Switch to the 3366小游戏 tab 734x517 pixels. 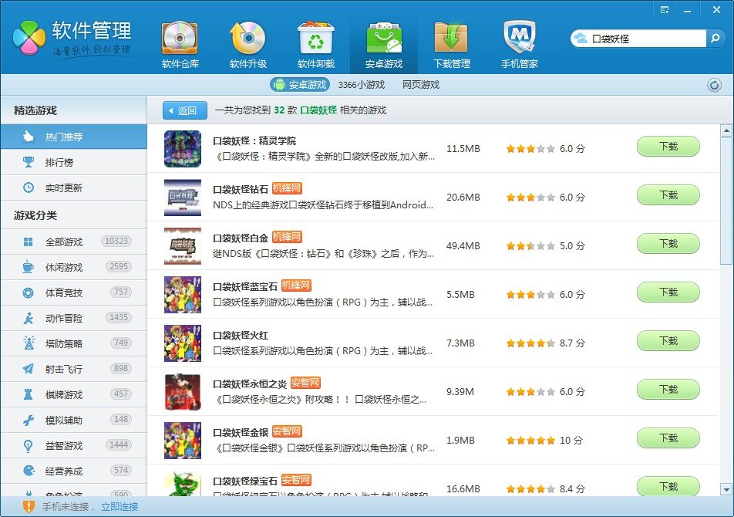click(x=361, y=85)
